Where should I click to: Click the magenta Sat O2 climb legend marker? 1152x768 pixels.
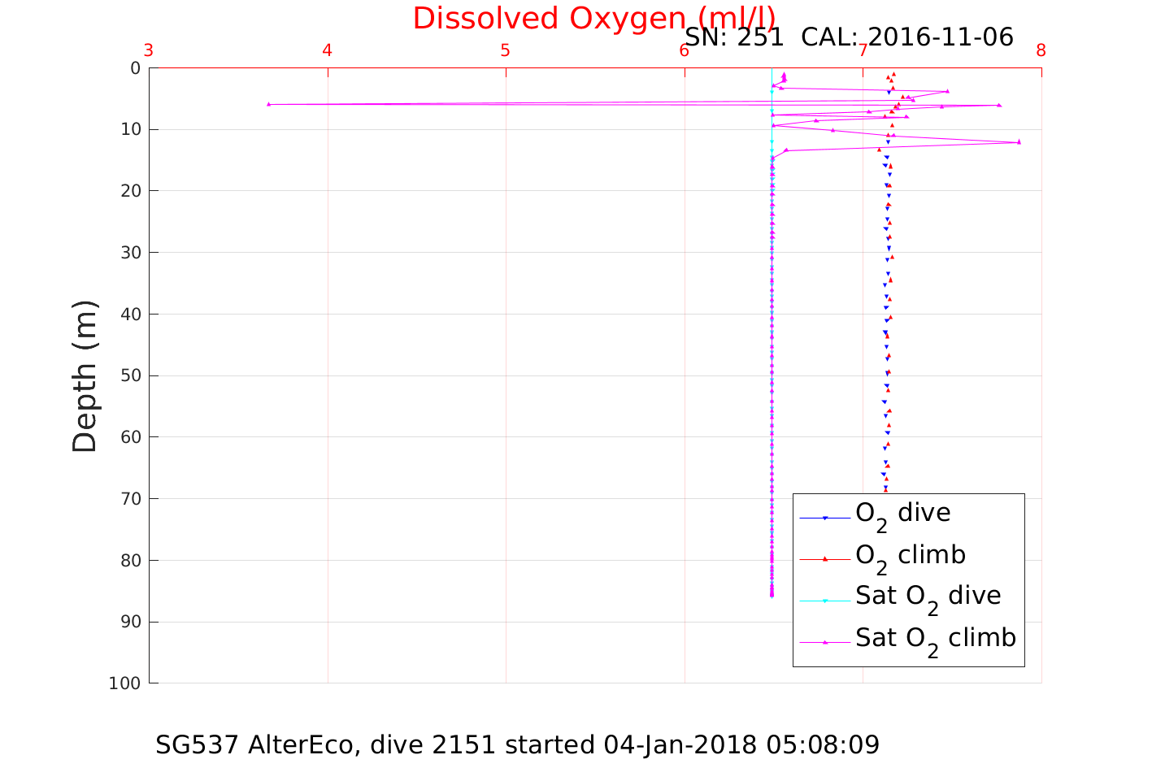click(x=824, y=642)
